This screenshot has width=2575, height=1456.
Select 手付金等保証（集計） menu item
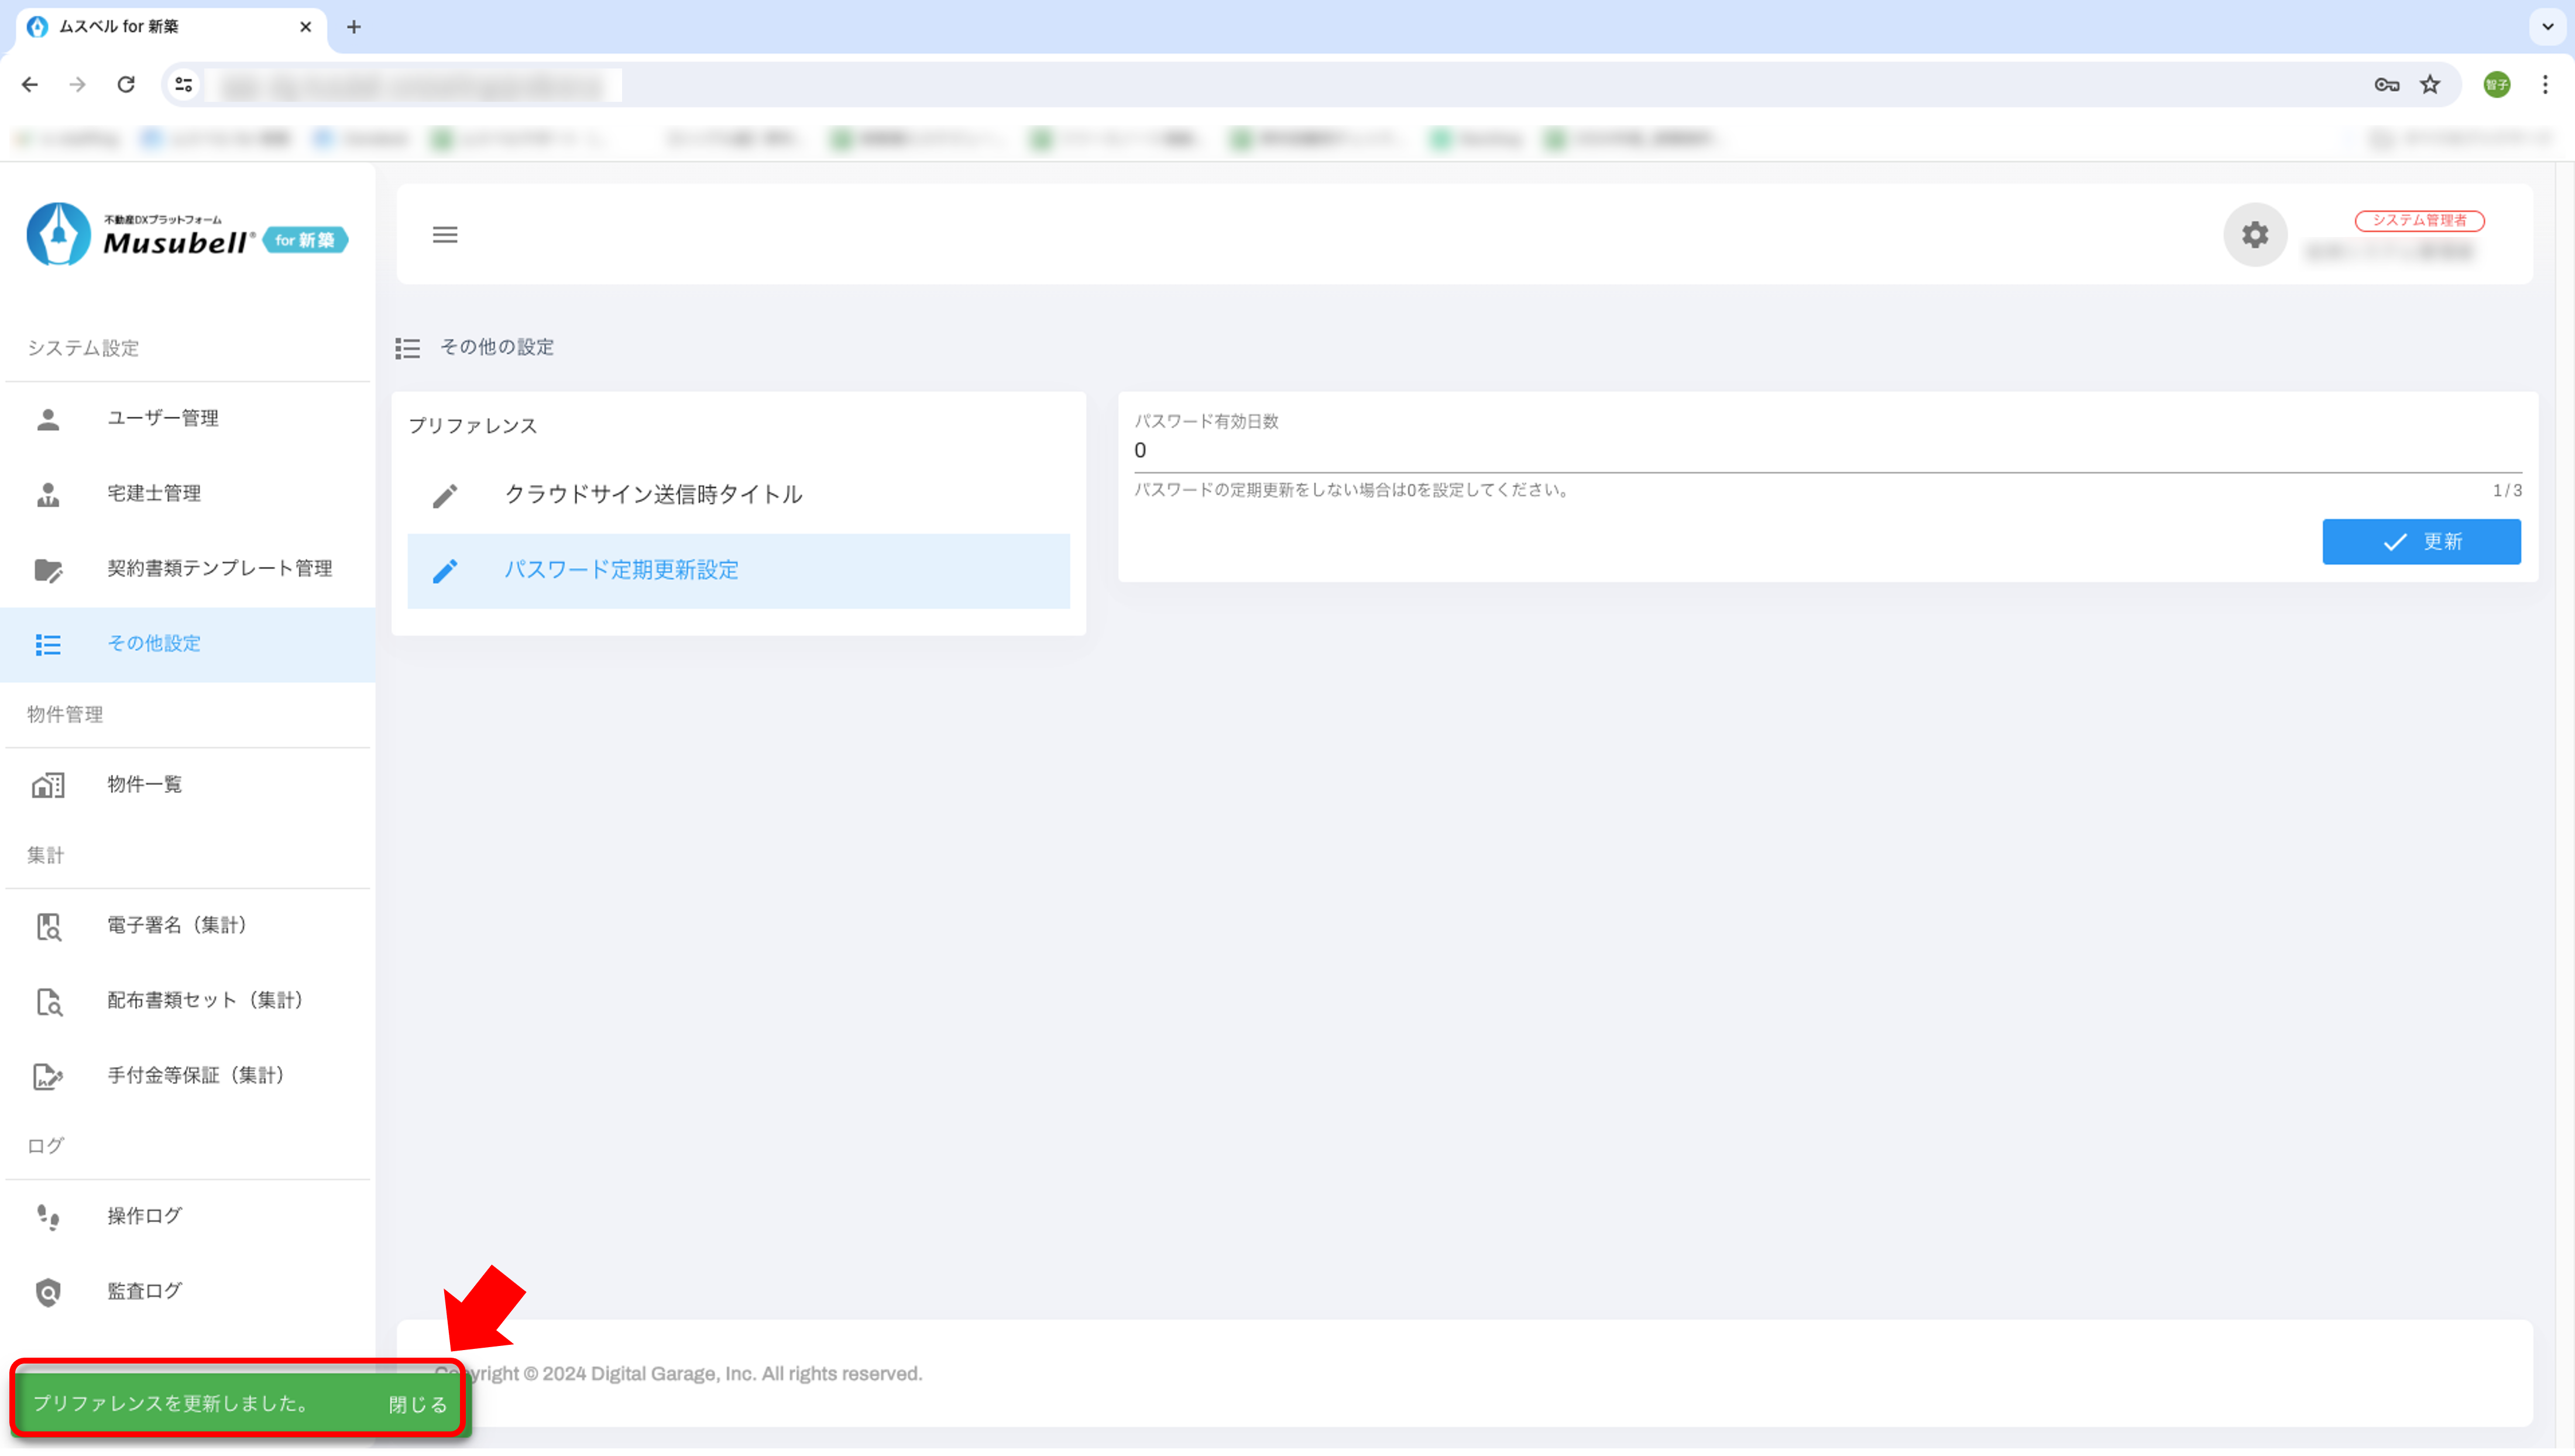(x=195, y=1075)
